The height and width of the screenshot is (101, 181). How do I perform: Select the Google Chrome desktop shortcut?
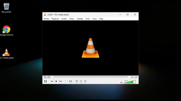point(7,31)
